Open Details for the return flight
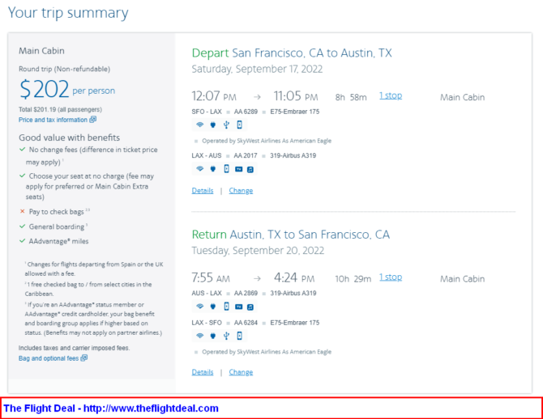 tap(203, 372)
